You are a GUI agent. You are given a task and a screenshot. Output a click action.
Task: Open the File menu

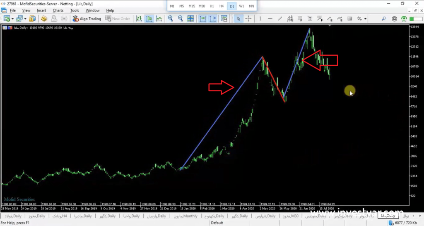point(13,10)
